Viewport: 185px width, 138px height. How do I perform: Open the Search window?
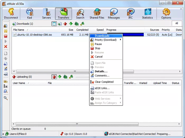(x=80, y=13)
